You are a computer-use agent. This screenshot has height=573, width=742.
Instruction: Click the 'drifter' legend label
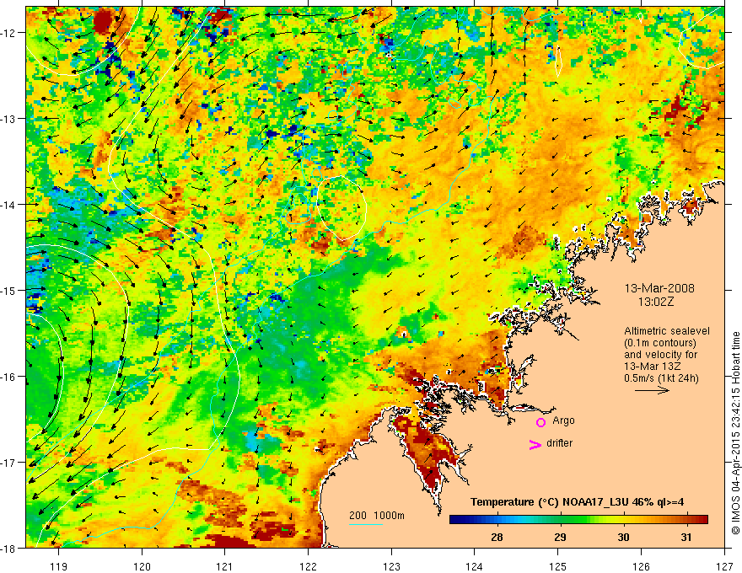(x=559, y=443)
